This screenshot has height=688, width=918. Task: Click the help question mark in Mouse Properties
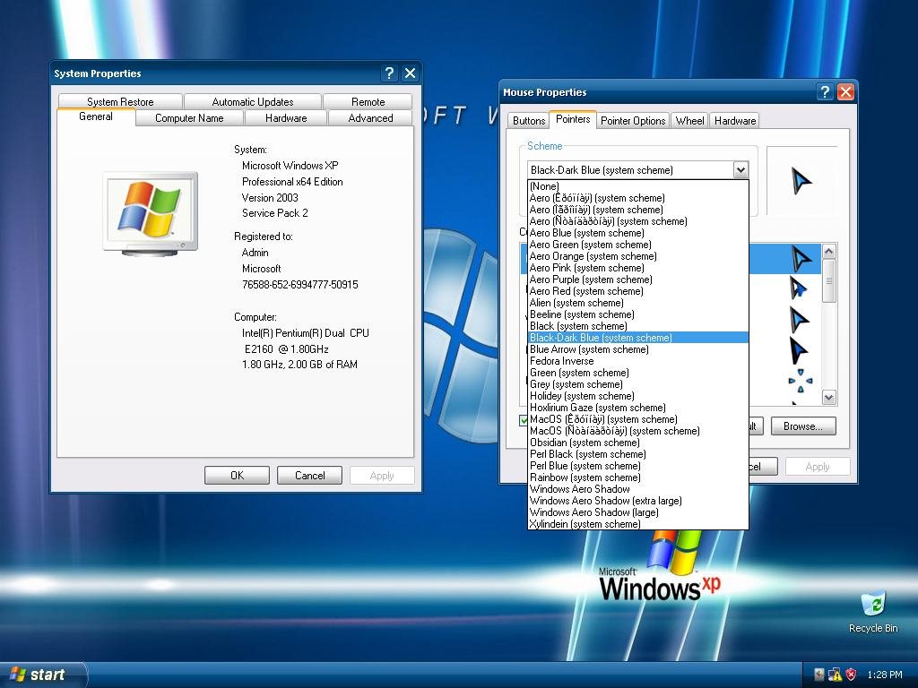(825, 92)
